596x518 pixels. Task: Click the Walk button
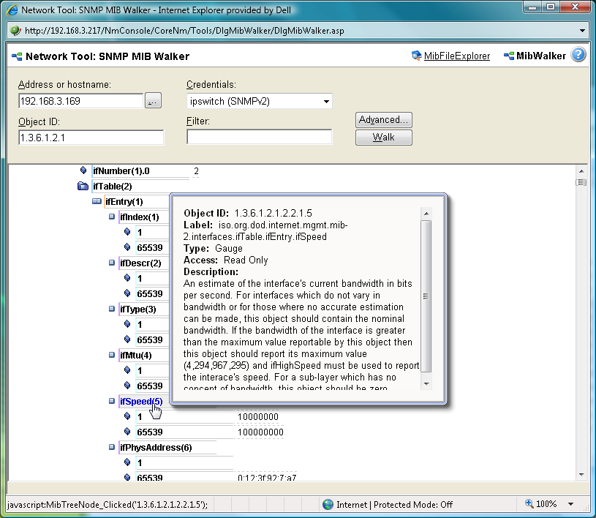(x=383, y=137)
